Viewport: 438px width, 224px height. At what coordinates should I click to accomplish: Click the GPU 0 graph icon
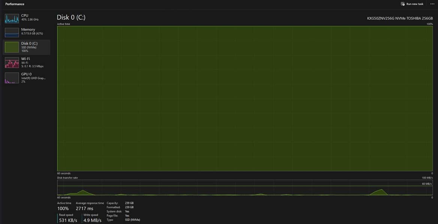[x=12, y=78]
